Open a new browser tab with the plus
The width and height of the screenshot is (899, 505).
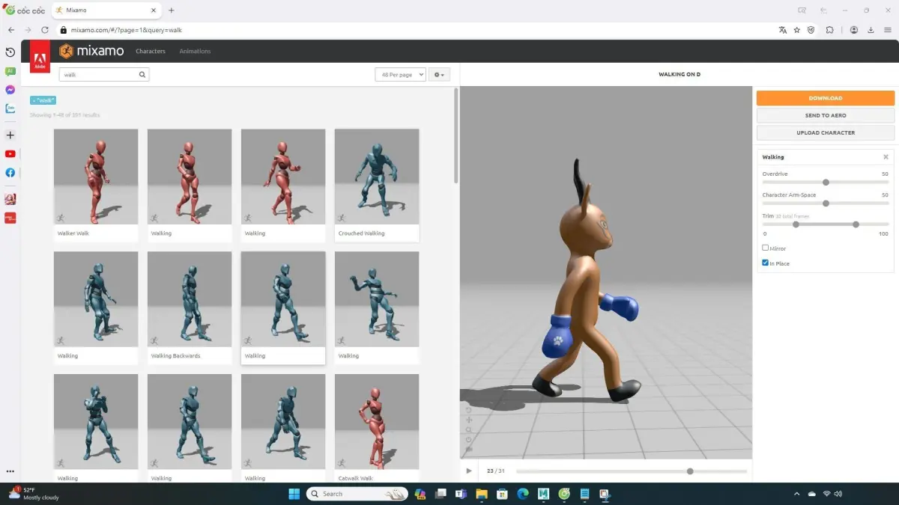(x=172, y=10)
